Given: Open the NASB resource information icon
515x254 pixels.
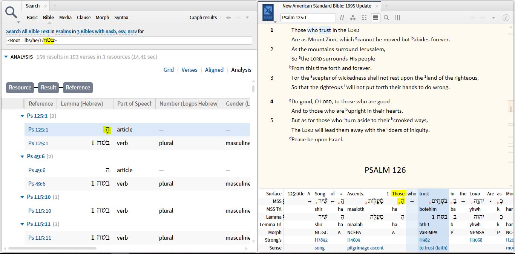Looking at the screenshot, I should [506, 18].
